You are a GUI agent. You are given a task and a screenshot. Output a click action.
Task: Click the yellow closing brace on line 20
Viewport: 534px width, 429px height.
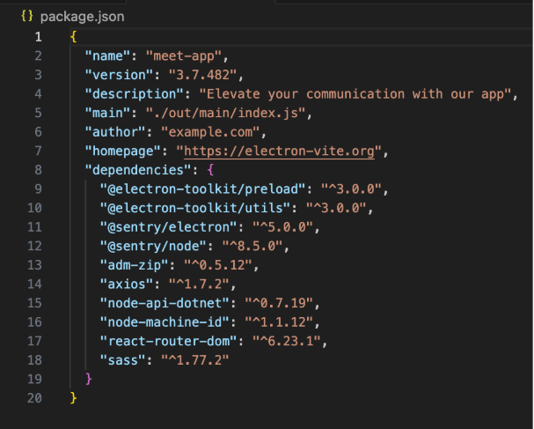coord(73,398)
